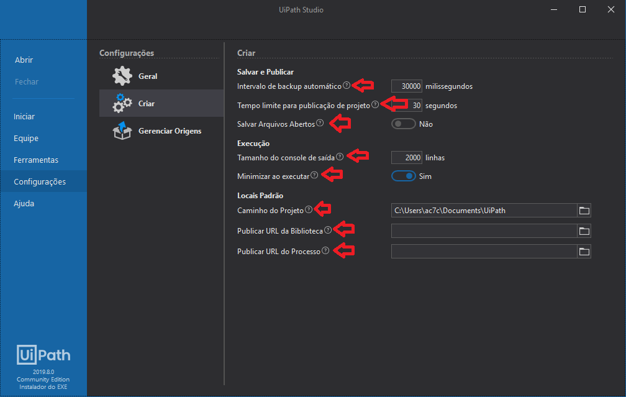Open the Equipe section
This screenshot has width=626, height=397.
(26, 138)
